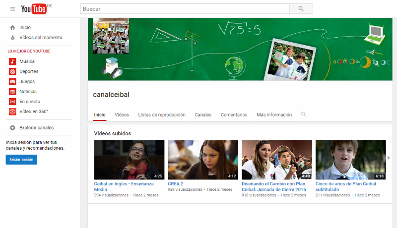The image size is (397, 228).
Task: Open the CREA 2 video title
Action: tap(176, 184)
